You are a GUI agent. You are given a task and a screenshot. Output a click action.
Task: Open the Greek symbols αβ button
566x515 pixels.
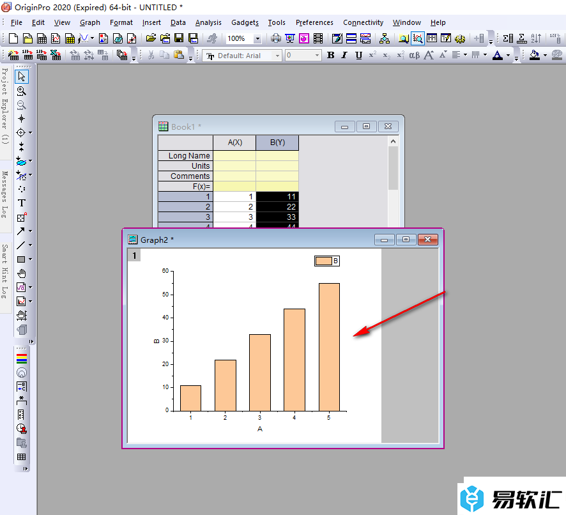click(x=415, y=55)
